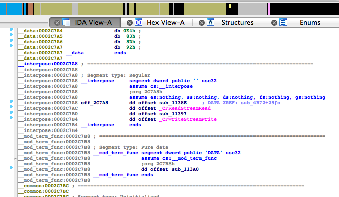The width and height of the screenshot is (339, 197).
Task: Close the IDA View-A tab
Action: pos(57,23)
